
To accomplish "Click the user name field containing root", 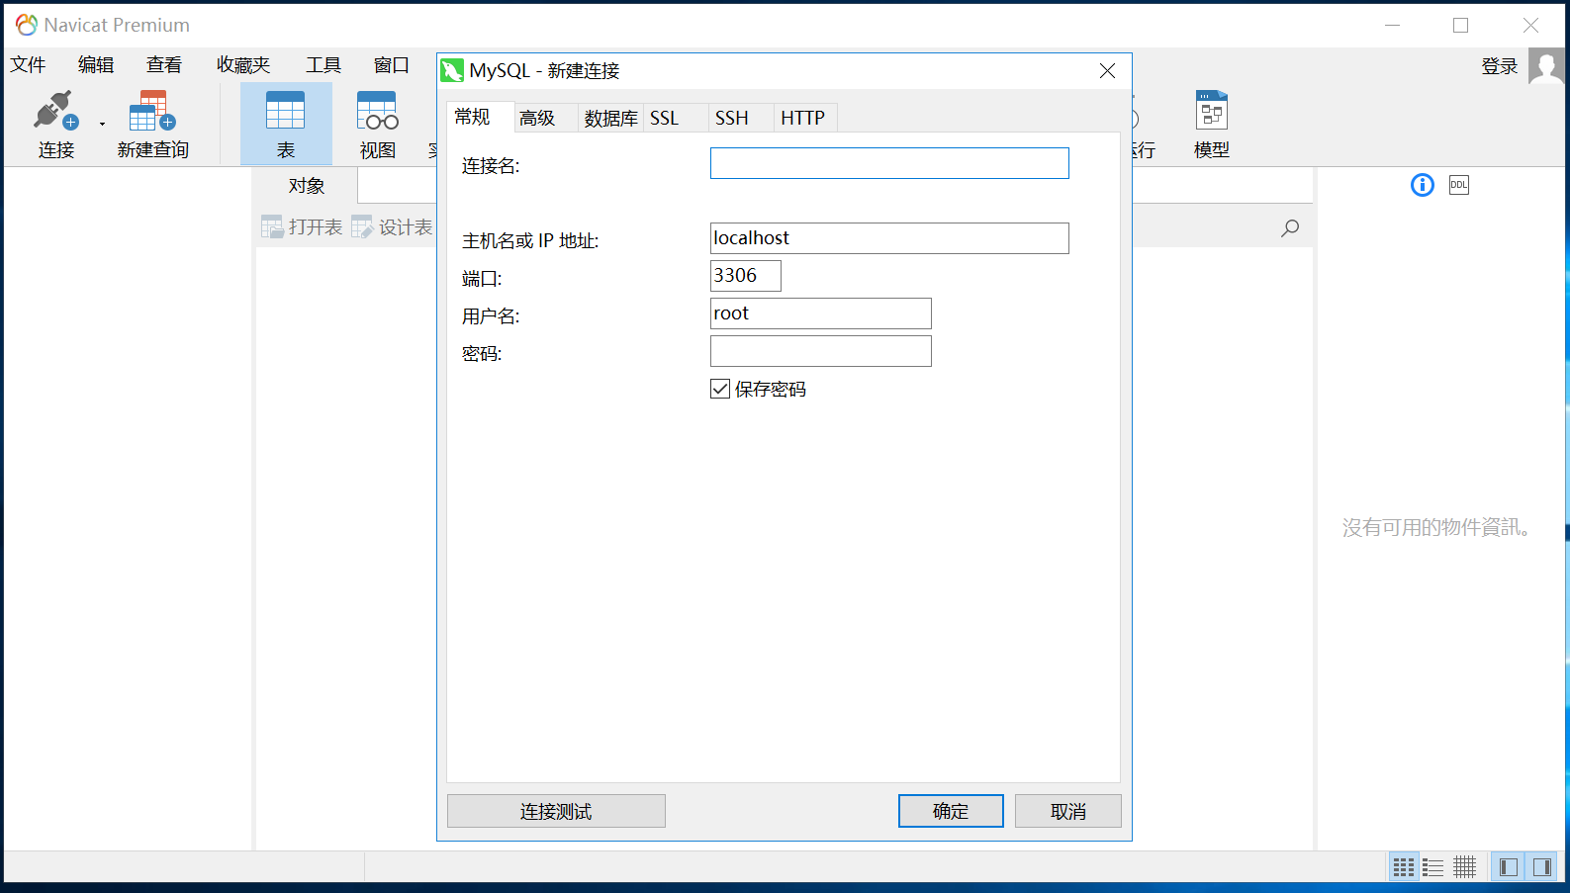I will [x=821, y=313].
